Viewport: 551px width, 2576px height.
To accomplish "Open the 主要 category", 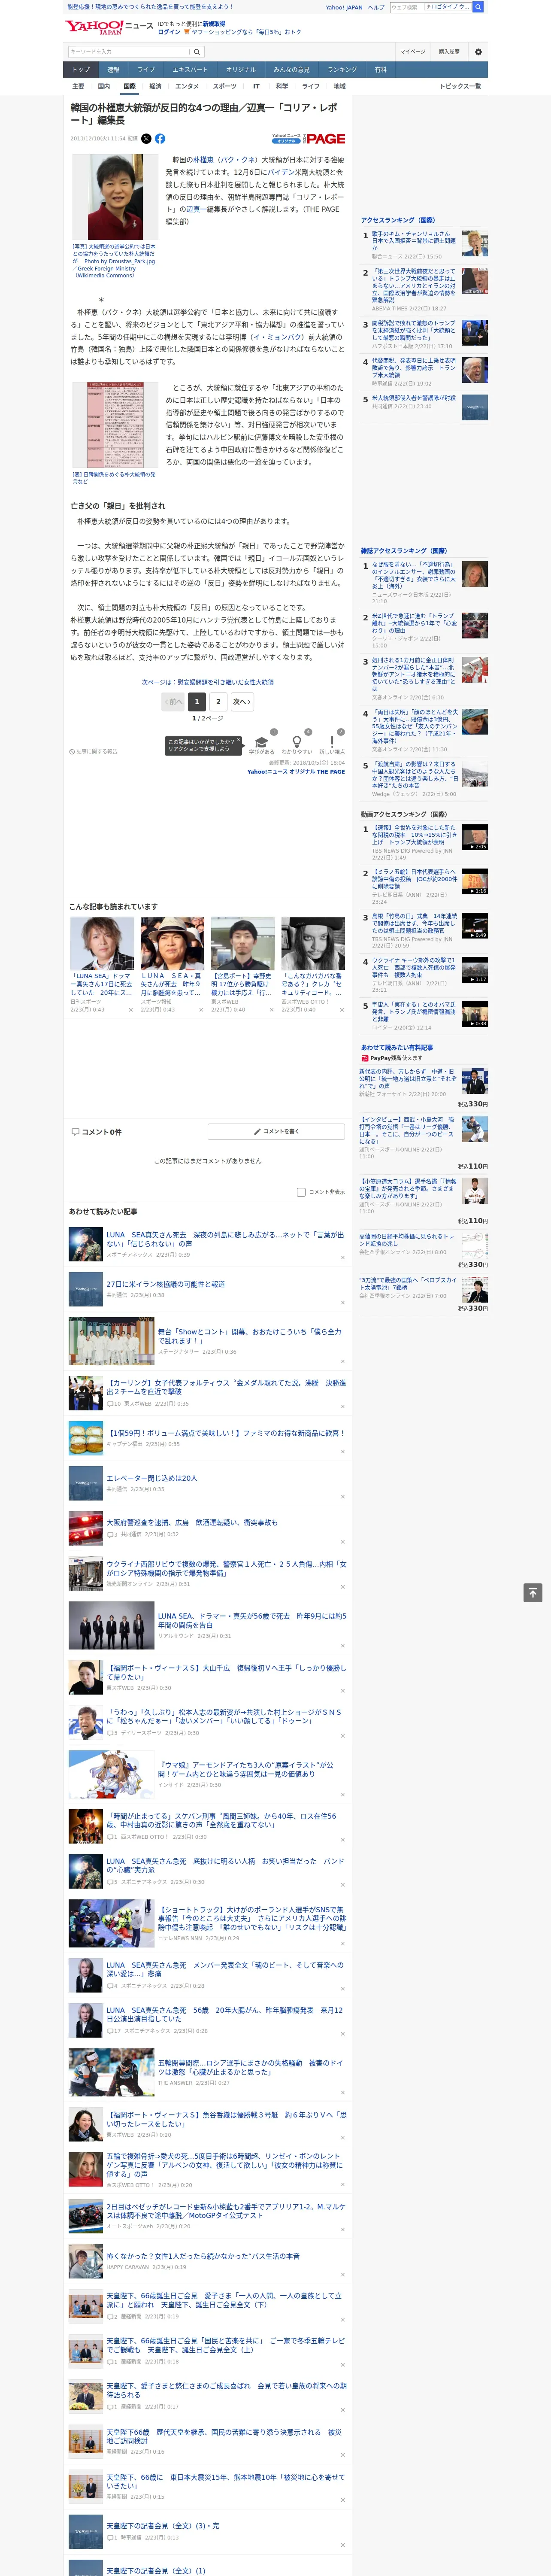I will pos(78,86).
